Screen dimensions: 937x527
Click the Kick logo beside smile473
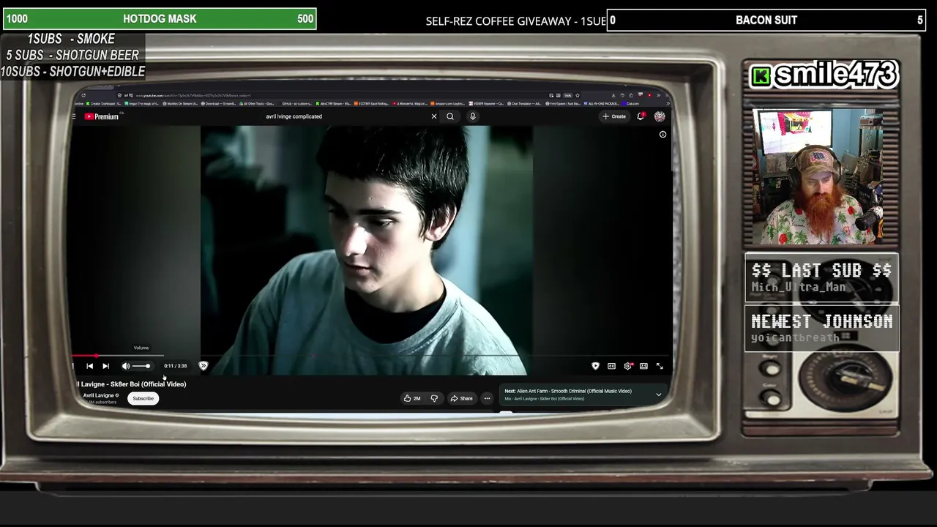pyautogui.click(x=761, y=76)
